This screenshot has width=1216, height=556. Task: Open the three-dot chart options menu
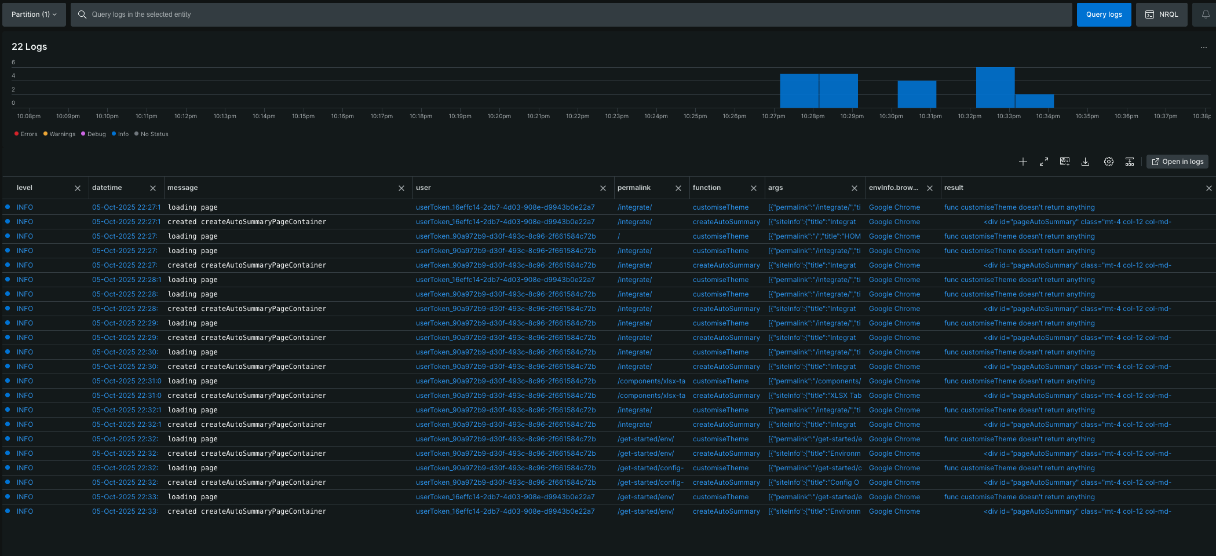1203,47
